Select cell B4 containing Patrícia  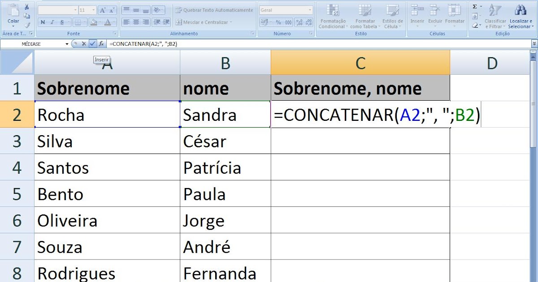coord(225,167)
